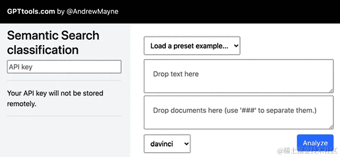
Task: Click the chevron arrow on davinci selector
Action: point(186,144)
